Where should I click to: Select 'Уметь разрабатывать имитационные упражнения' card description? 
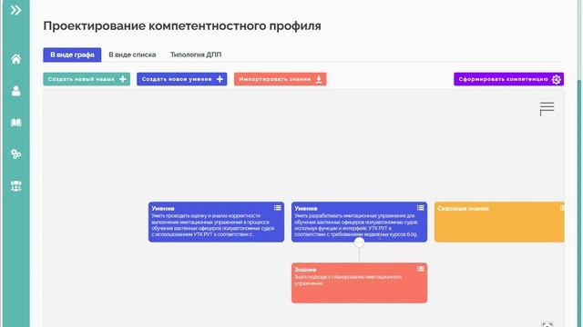(x=356, y=225)
